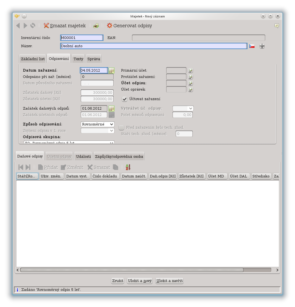The image size is (295, 307).
Task: Click Číslo dokladu column header
Action: [105, 176]
